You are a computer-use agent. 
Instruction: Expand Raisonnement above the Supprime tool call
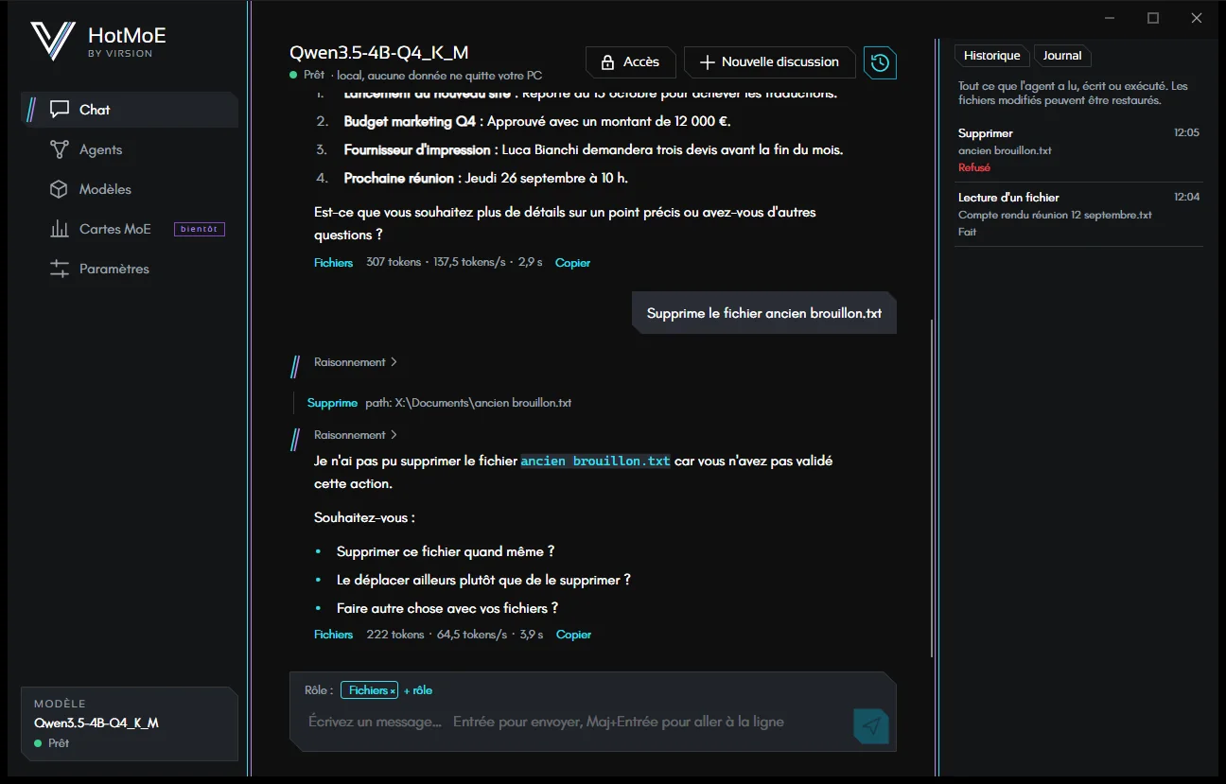click(x=356, y=362)
